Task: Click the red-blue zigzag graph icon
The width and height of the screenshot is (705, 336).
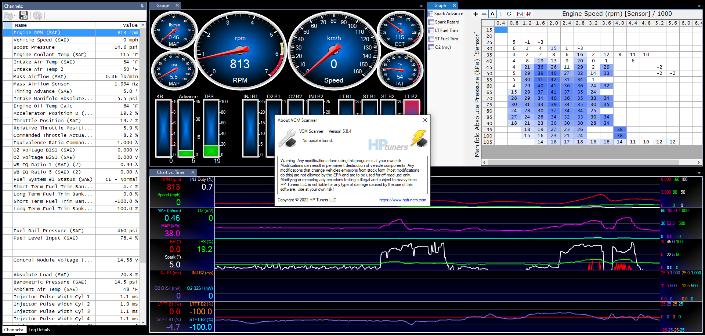Action: point(528,14)
